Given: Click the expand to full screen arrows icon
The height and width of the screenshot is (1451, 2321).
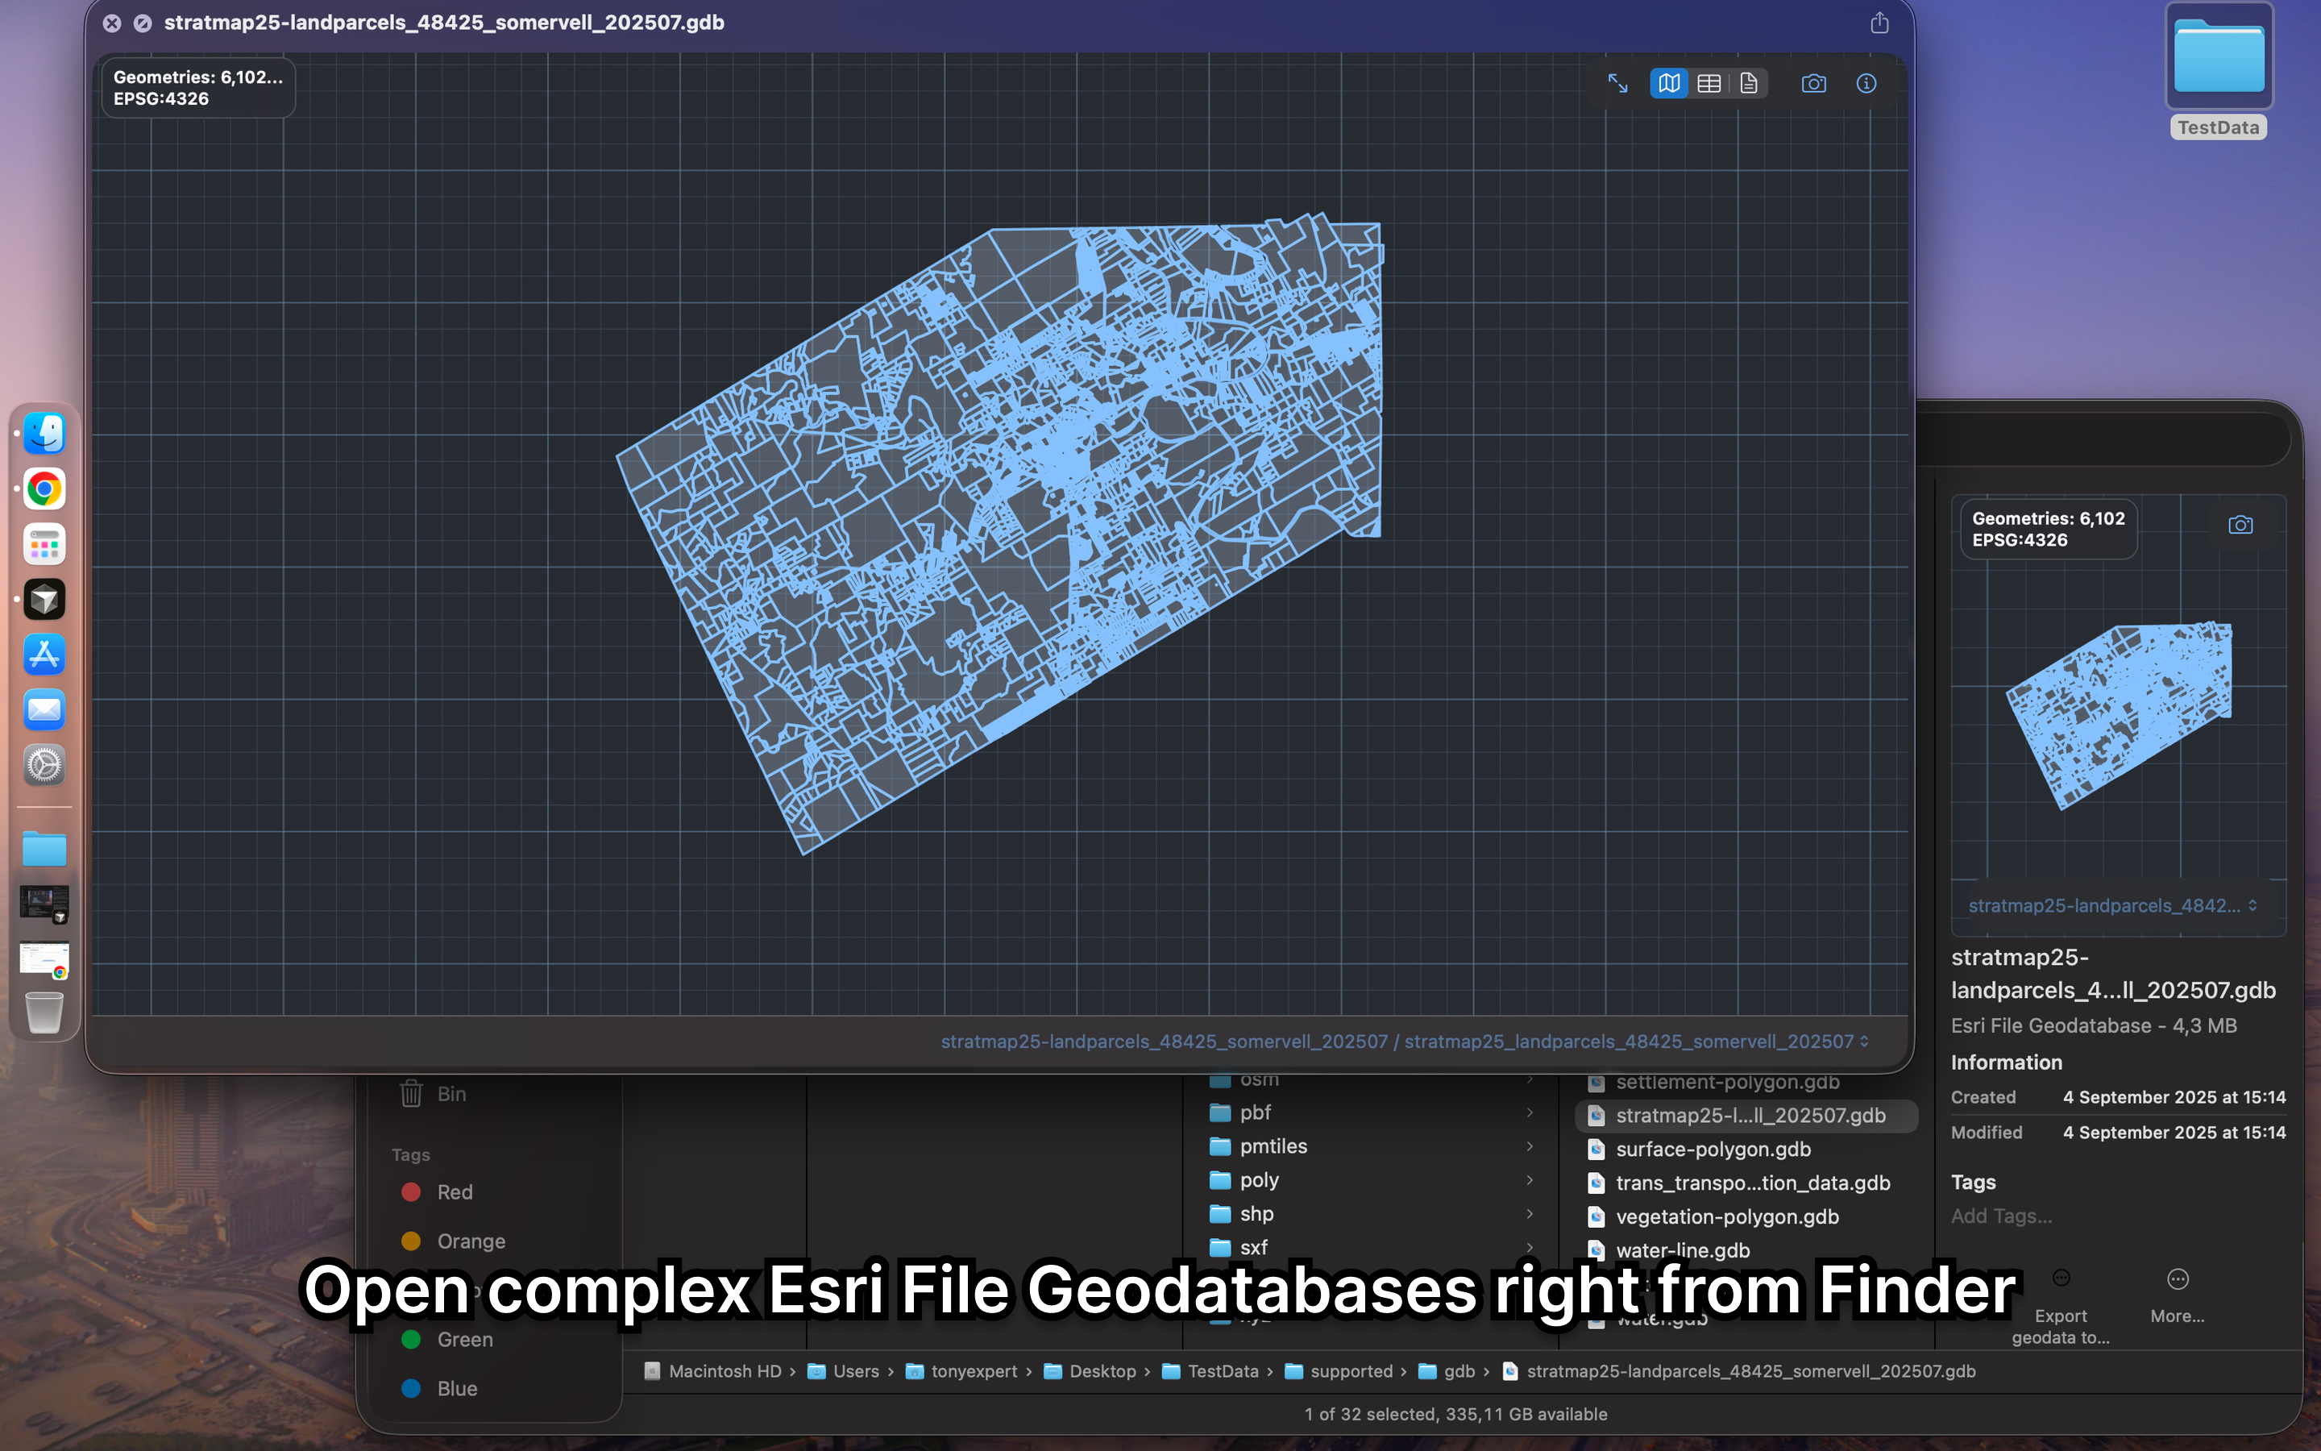Looking at the screenshot, I should [x=1617, y=84].
